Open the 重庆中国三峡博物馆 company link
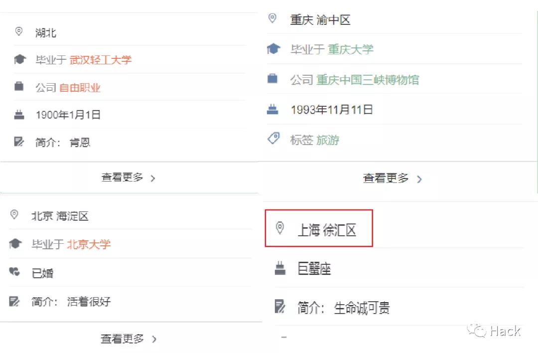Image resolution: width=538 pixels, height=353 pixels. 368,80
